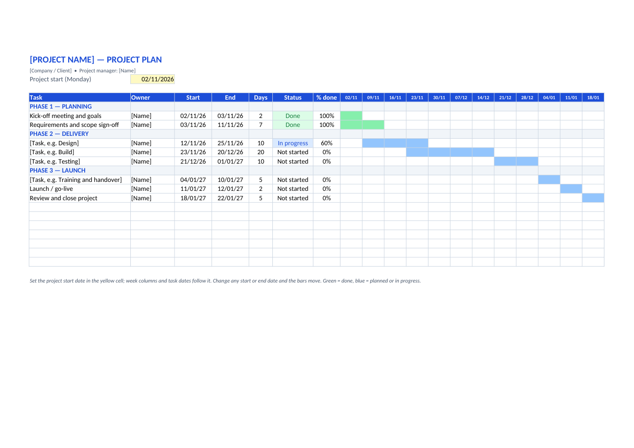
Task: Select the "Done" status in the Kick-off row
Action: pyautogui.click(x=293, y=116)
